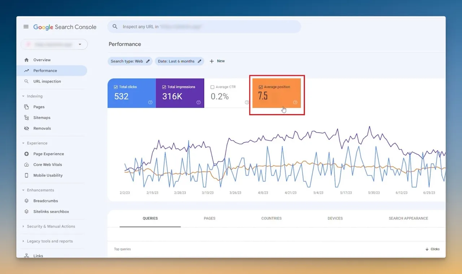Screen dimensions: 462x274
Task: Open help icon on Total impressions card
Action: [x=199, y=103]
